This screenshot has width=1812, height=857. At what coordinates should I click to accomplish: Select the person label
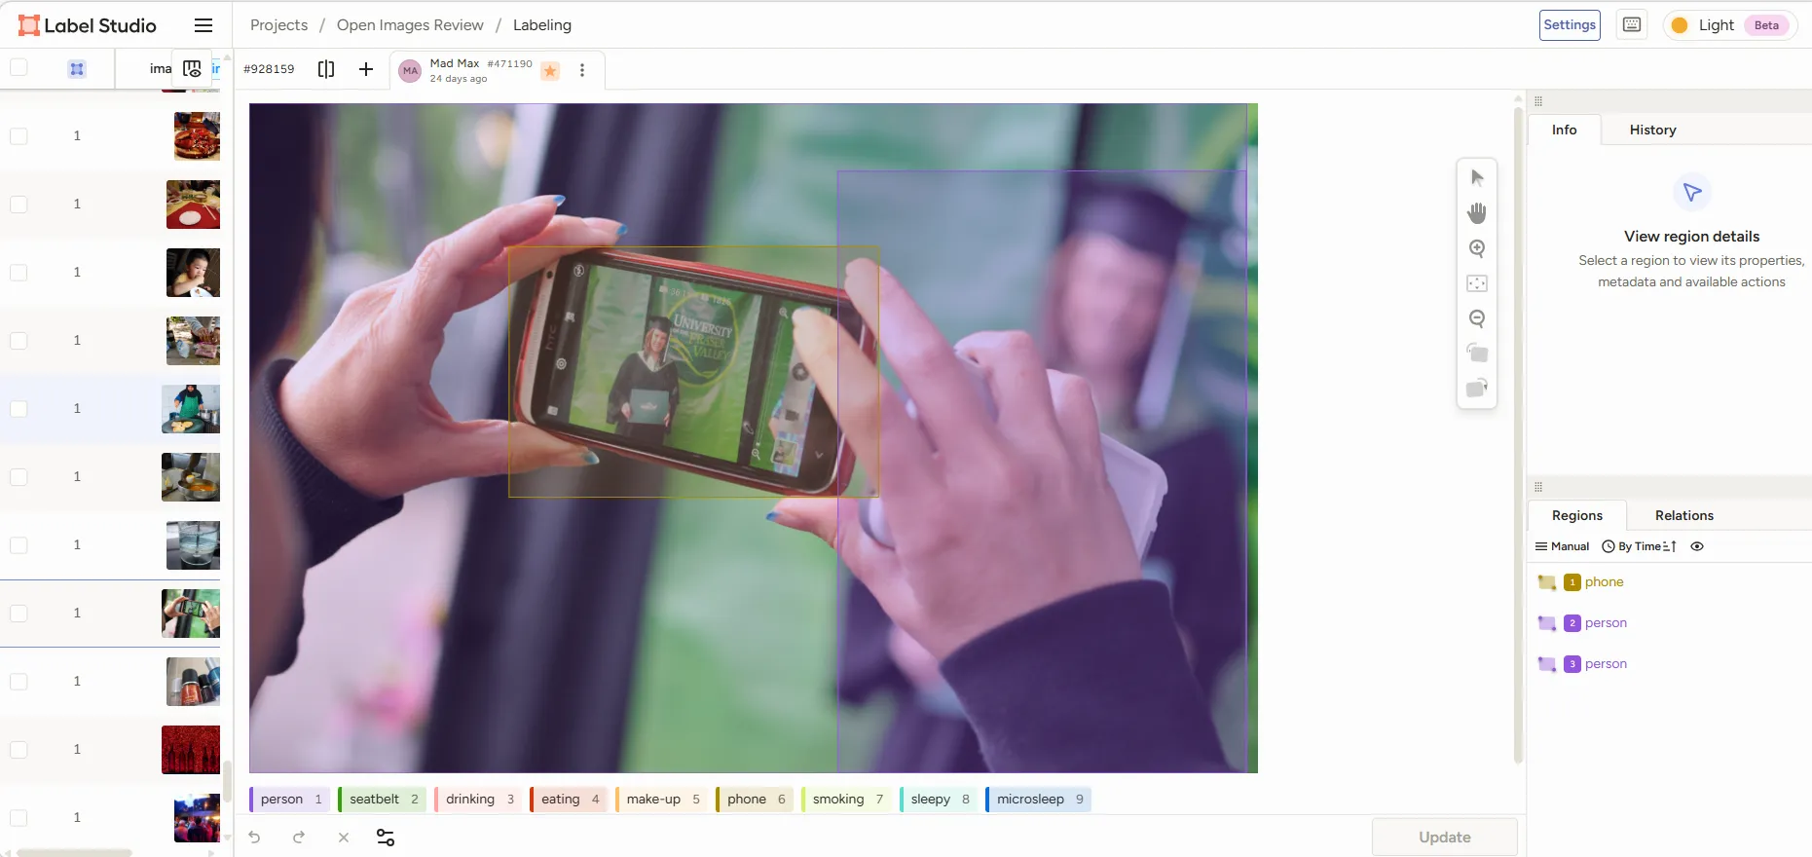pyautogui.click(x=290, y=800)
